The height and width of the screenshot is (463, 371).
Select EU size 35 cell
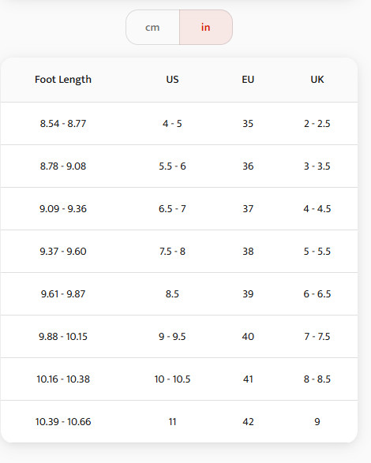pos(248,123)
